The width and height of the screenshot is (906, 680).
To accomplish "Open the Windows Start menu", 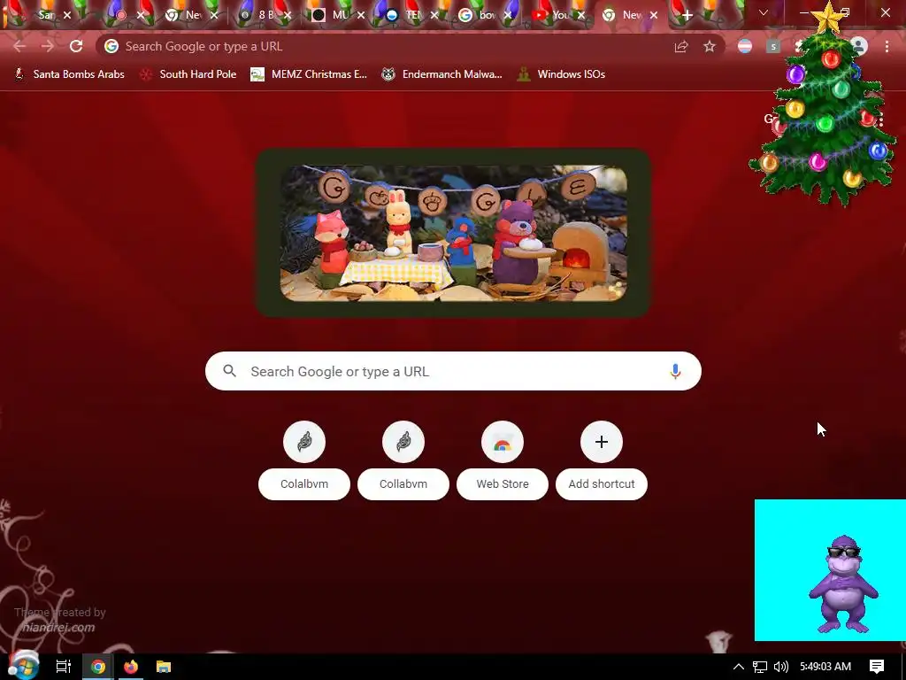I will pos(23,666).
